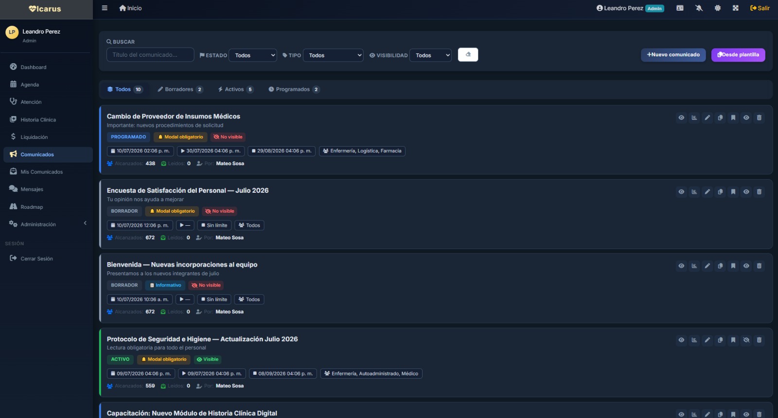778x418 pixels.
Task: Preview the 'Protocolo de Seguridad e Higiene' comunicado
Action: (x=681, y=340)
